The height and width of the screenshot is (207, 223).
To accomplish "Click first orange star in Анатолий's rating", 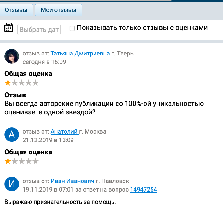I will (x=8, y=161).
